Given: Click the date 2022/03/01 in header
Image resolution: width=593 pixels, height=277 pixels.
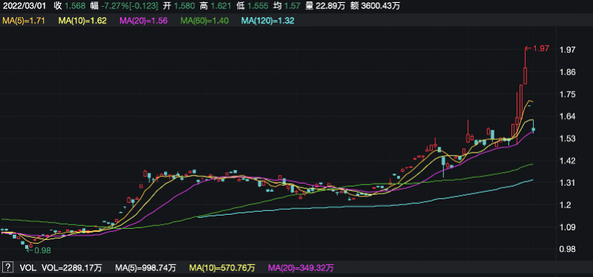Looking at the screenshot, I should coord(24,6).
